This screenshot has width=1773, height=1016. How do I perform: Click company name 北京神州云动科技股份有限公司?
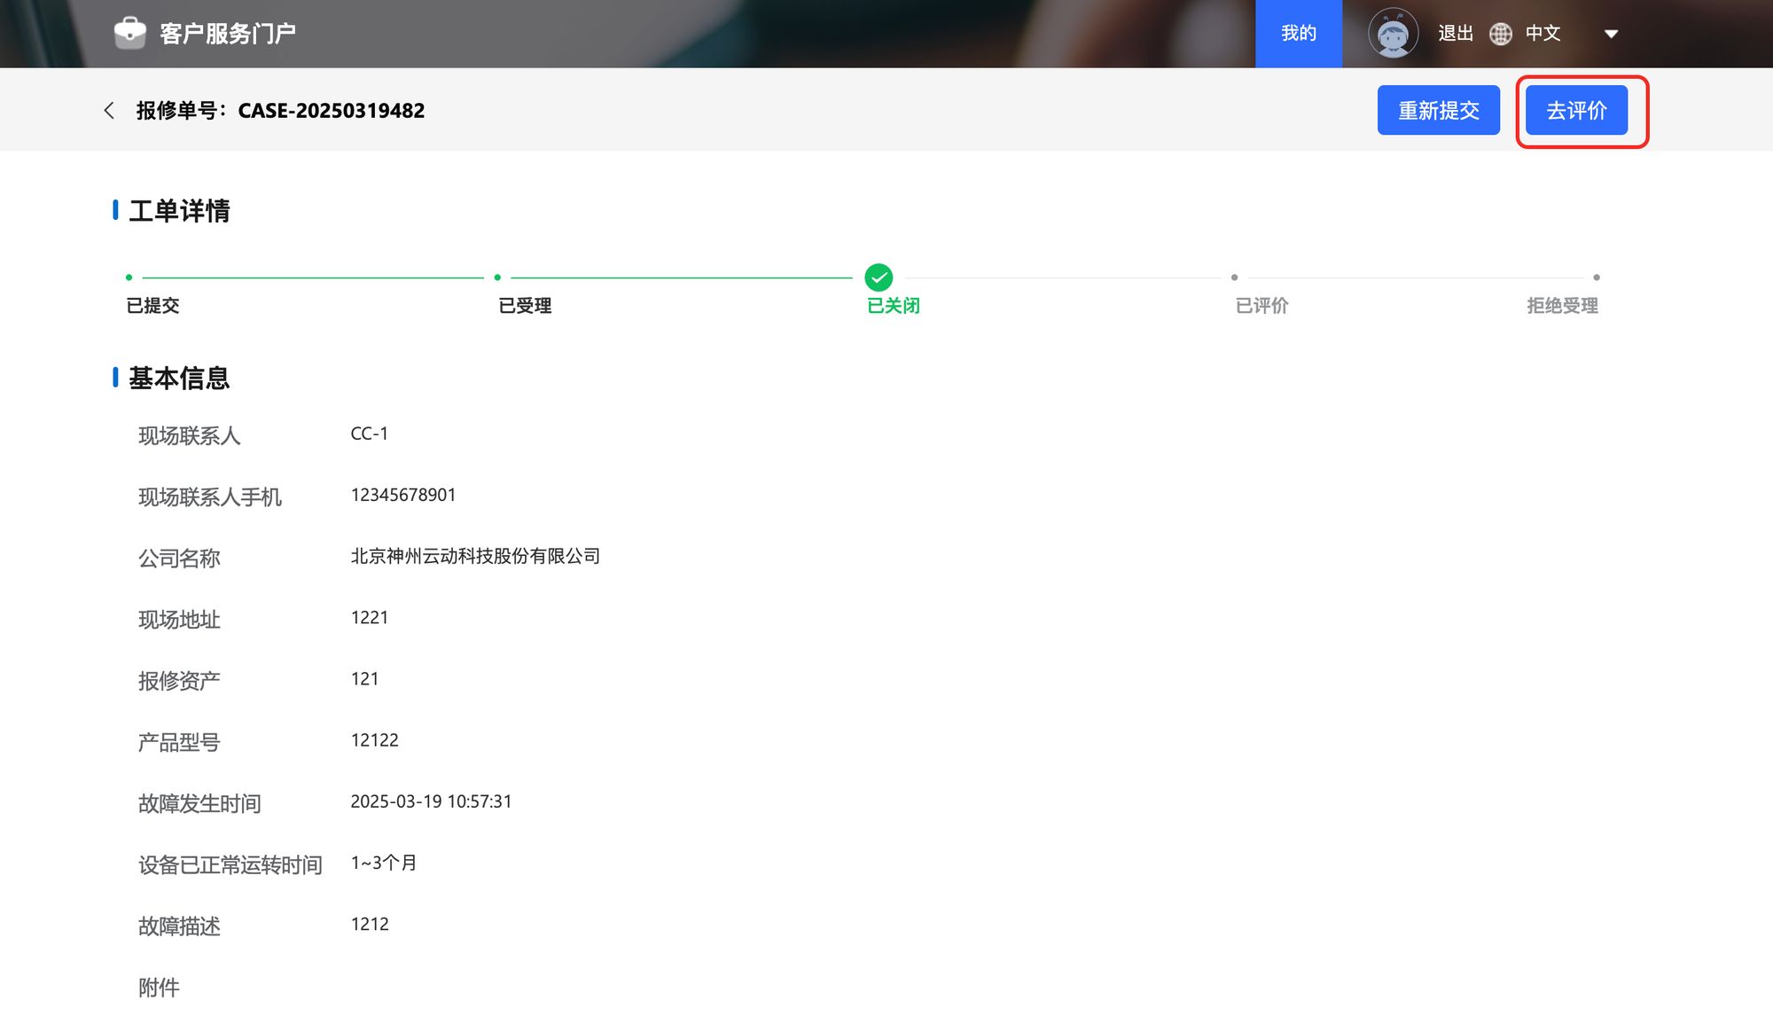click(475, 556)
